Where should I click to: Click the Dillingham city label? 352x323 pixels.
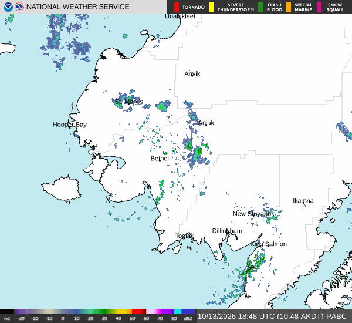[x=227, y=231]
